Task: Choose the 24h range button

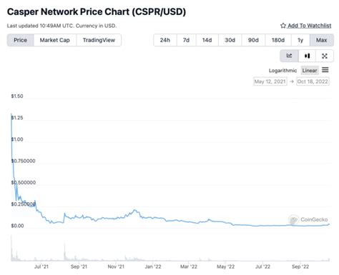Action: pyautogui.click(x=165, y=40)
